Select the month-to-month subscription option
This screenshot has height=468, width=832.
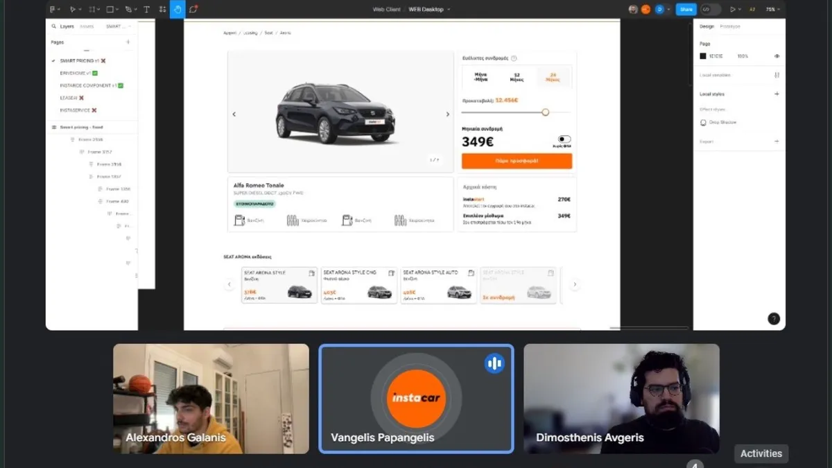(x=481, y=77)
